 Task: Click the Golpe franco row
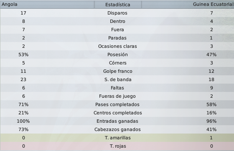click(117, 71)
